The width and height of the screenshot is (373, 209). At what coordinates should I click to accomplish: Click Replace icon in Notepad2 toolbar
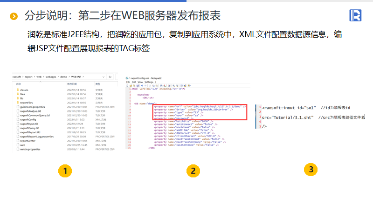(x=165, y=85)
